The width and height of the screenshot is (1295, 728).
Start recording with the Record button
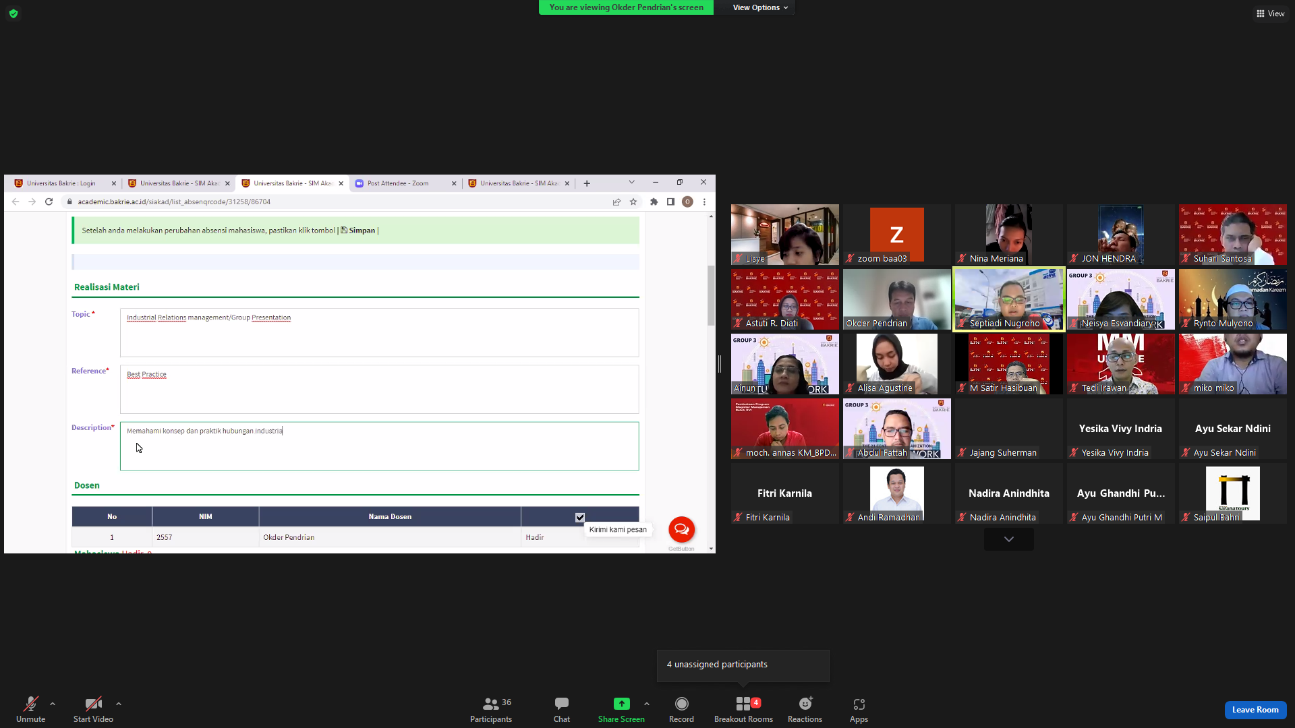681,710
